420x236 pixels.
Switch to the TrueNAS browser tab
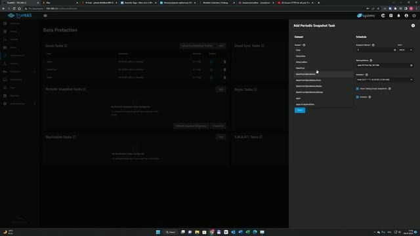[x=20, y=3]
